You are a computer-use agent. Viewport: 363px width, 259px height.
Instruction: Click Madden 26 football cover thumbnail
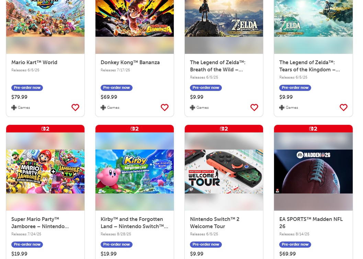tap(313, 172)
